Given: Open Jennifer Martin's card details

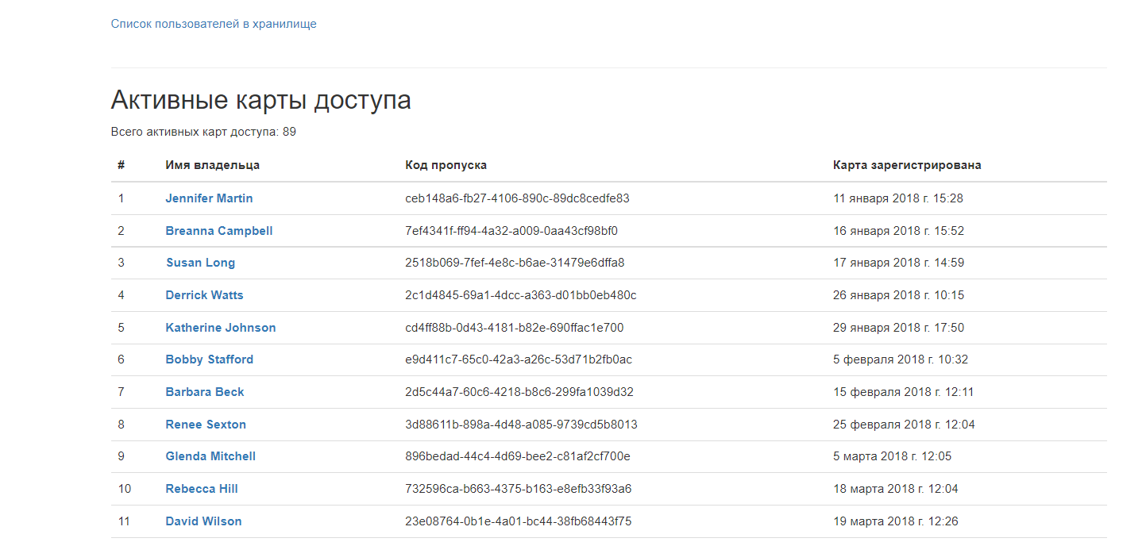Looking at the screenshot, I should [x=209, y=198].
